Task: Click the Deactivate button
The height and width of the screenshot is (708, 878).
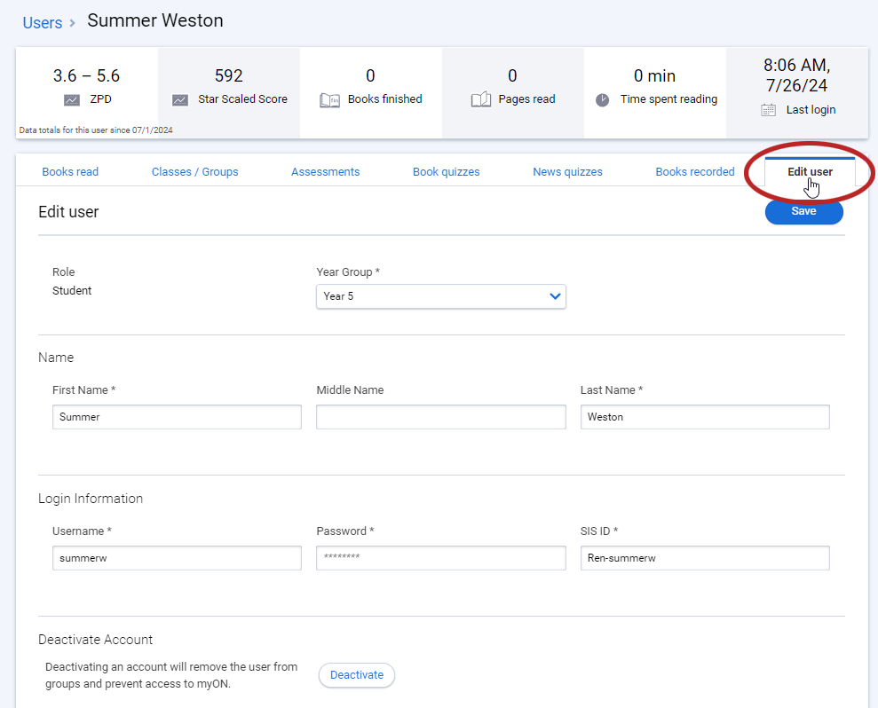Action: (357, 675)
